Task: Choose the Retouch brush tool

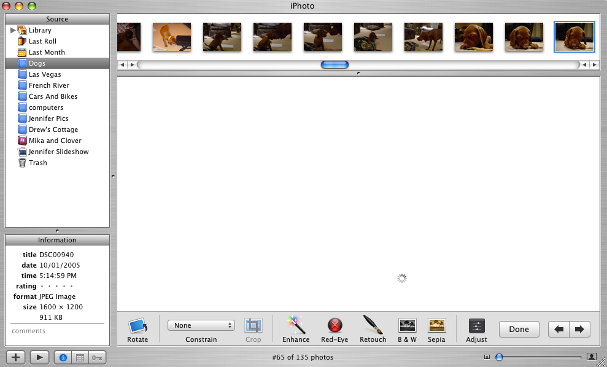Action: click(x=373, y=325)
